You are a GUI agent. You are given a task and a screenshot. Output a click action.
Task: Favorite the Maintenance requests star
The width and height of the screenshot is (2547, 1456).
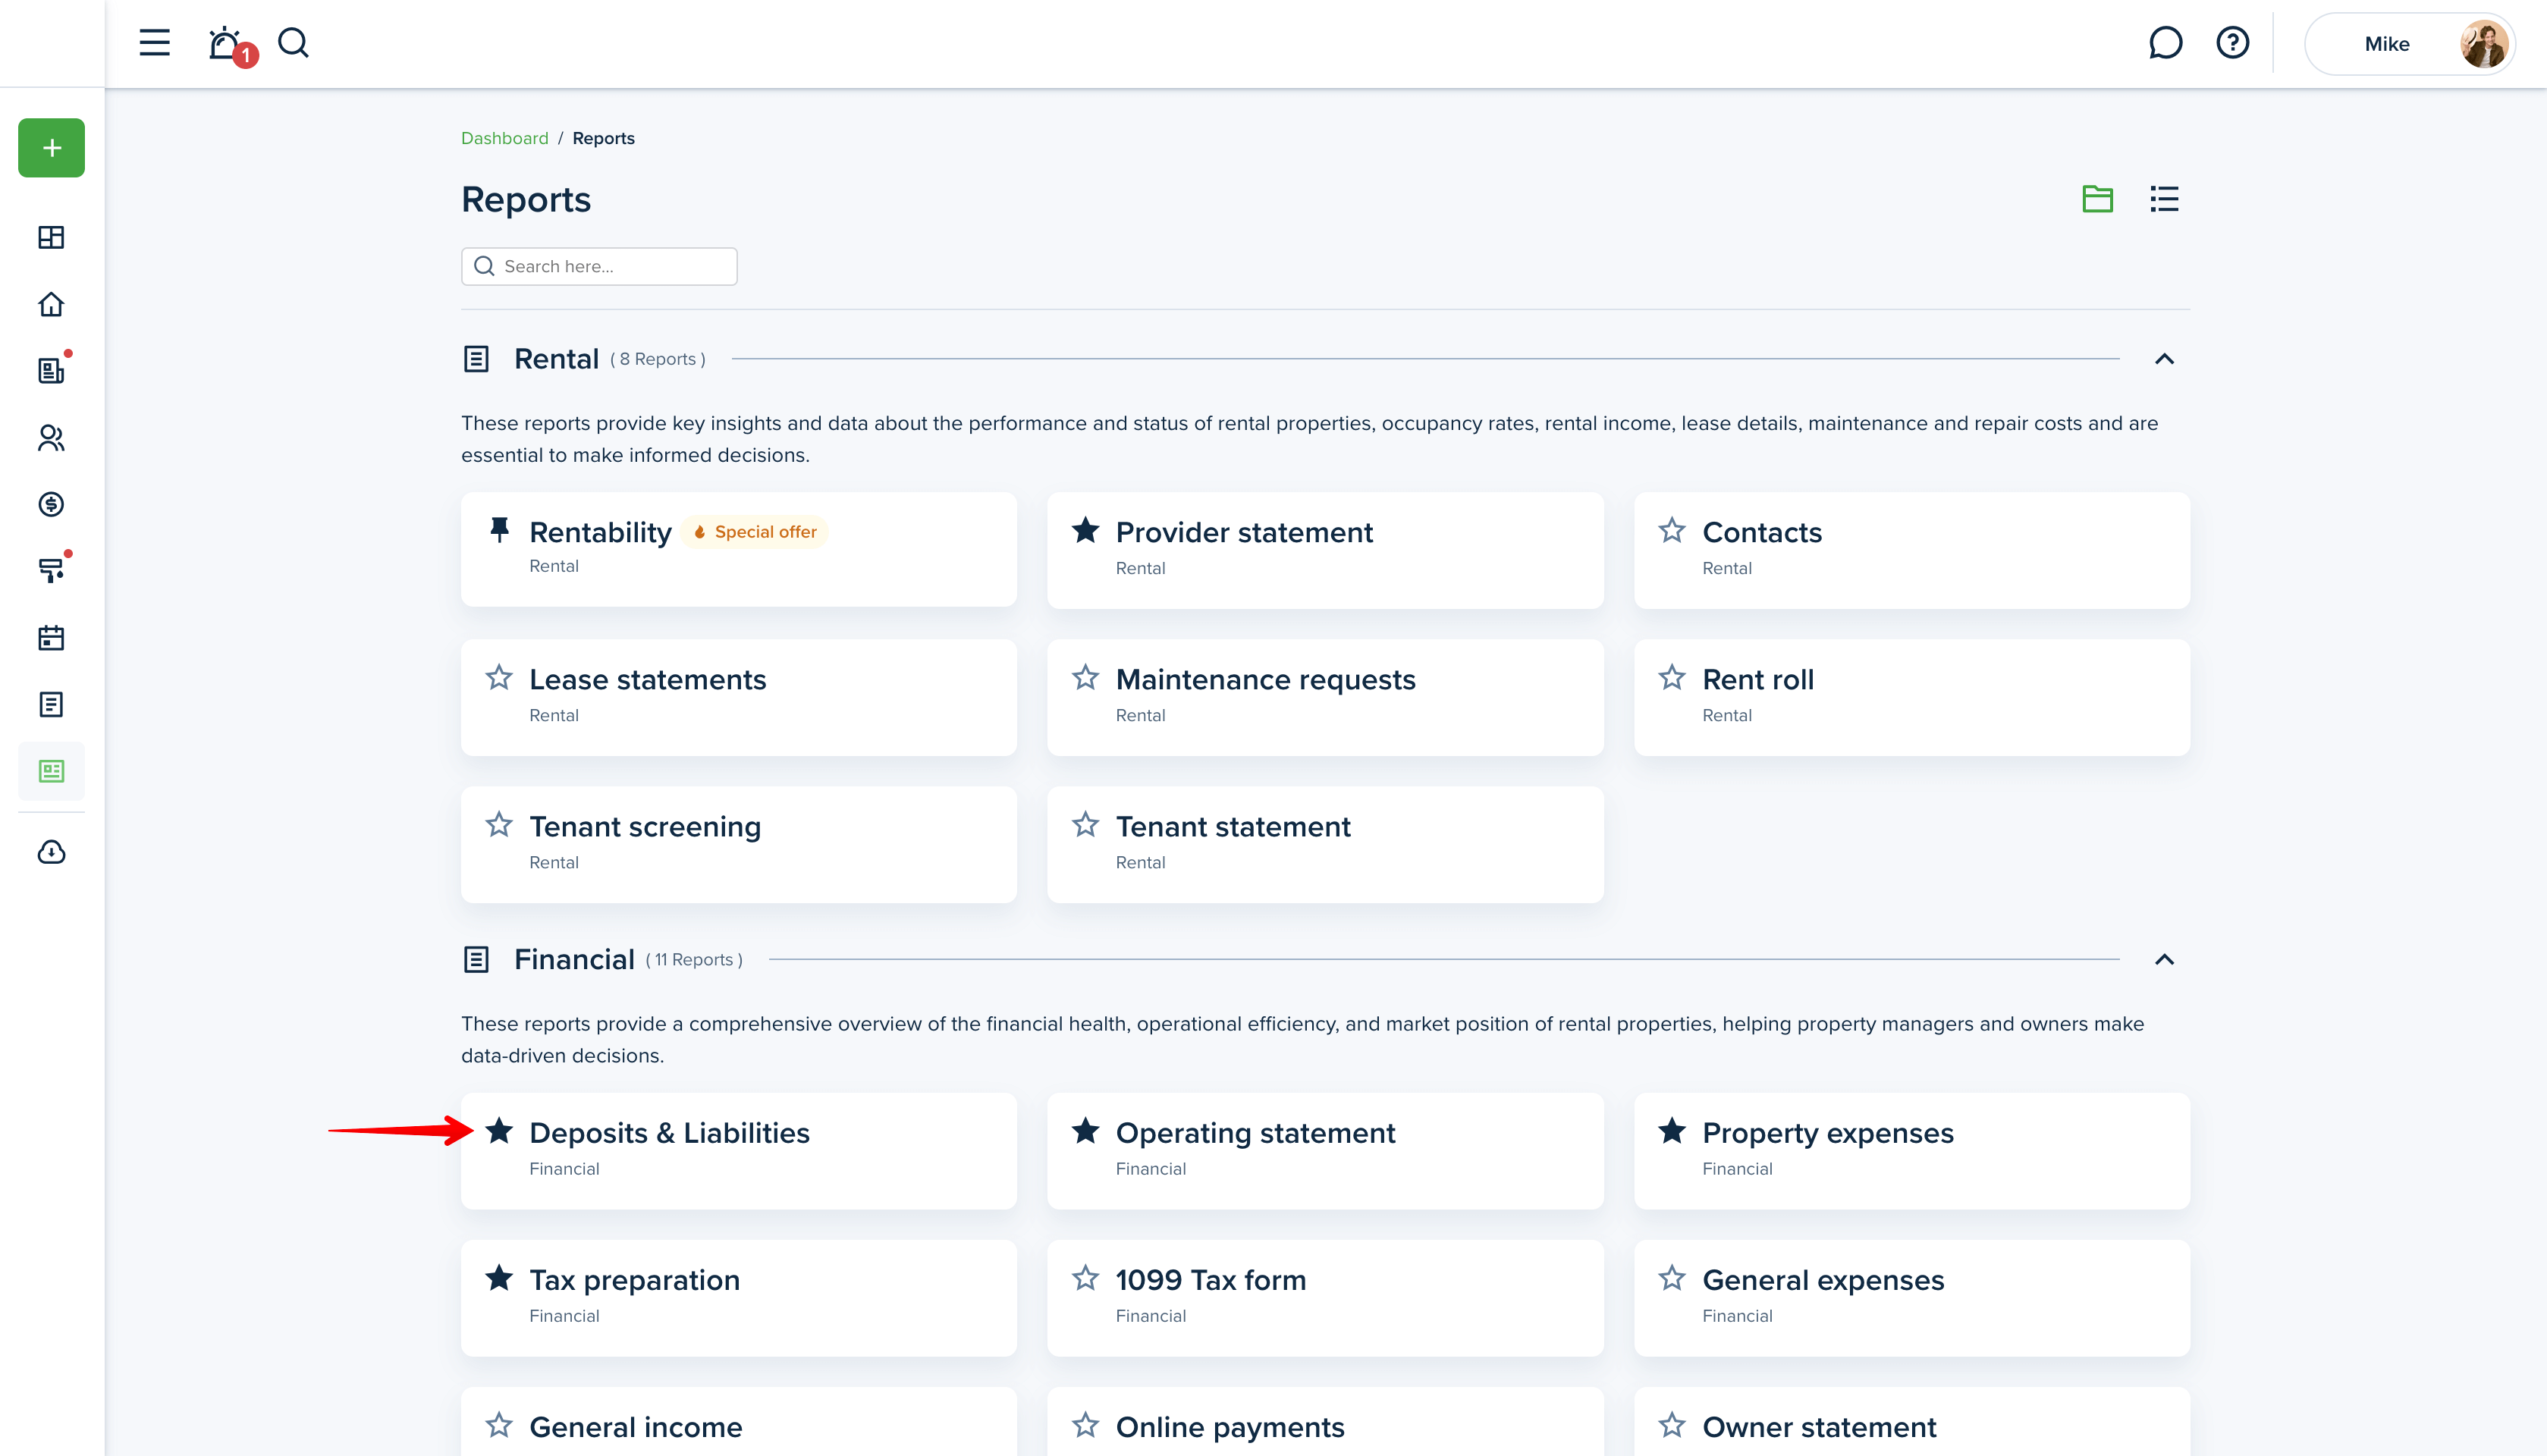1085,678
